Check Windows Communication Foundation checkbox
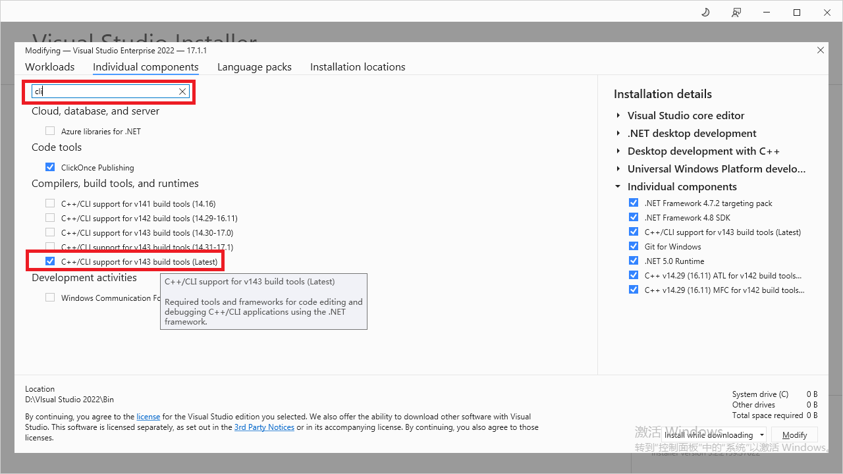Screen dimensions: 843x474 [50, 298]
